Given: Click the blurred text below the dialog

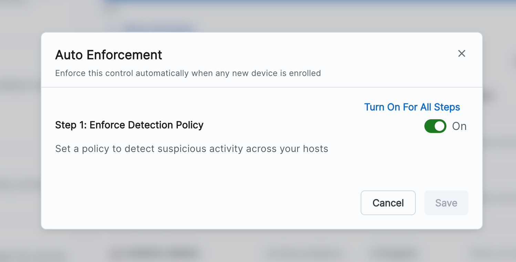Looking at the screenshot, I should (x=154, y=254).
